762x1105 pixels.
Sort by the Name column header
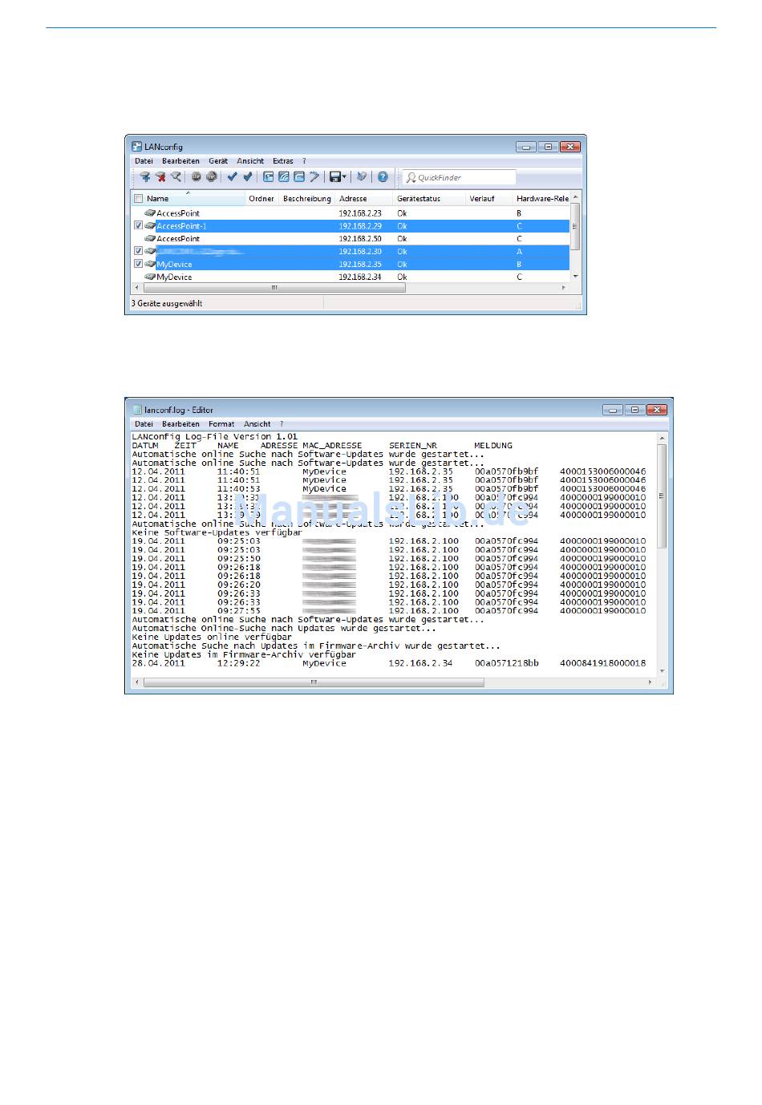[188, 198]
